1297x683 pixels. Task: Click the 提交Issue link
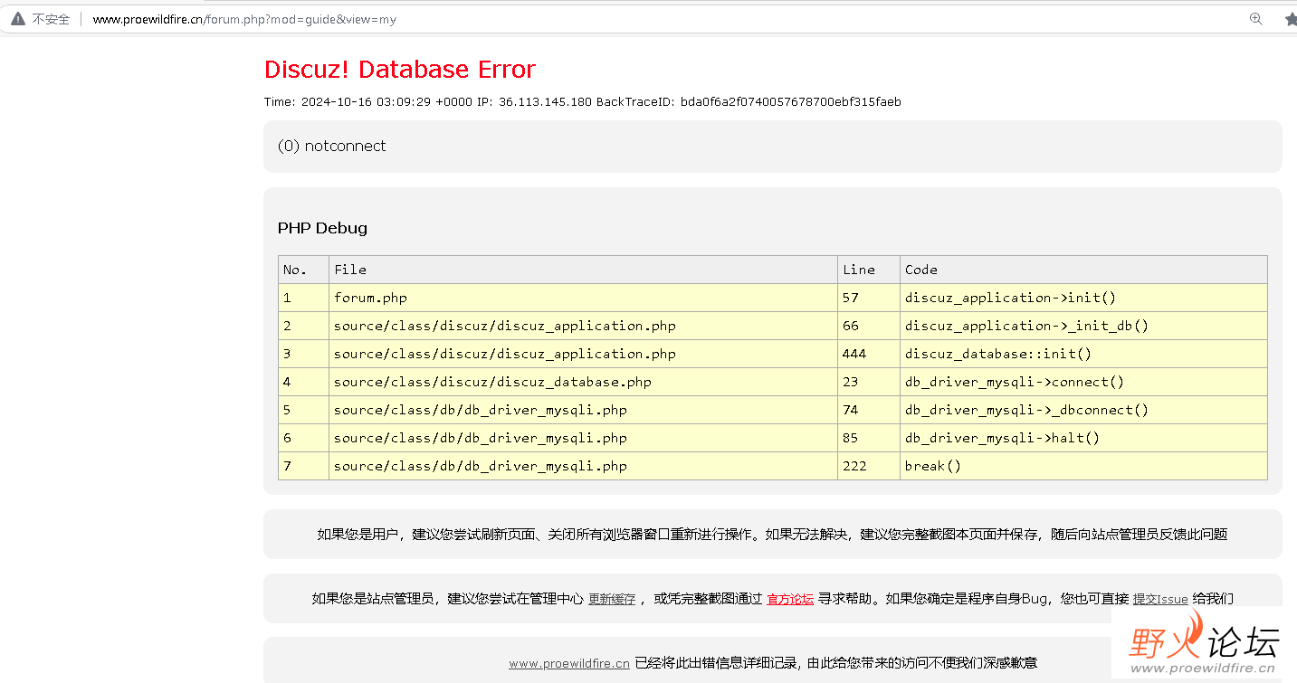(x=1160, y=599)
